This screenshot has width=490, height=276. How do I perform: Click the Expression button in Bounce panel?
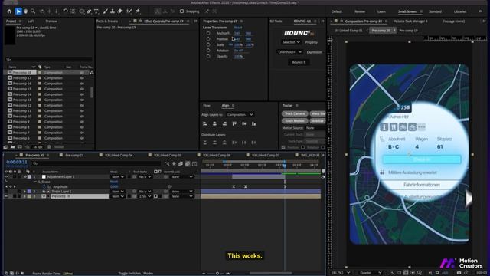314,52
